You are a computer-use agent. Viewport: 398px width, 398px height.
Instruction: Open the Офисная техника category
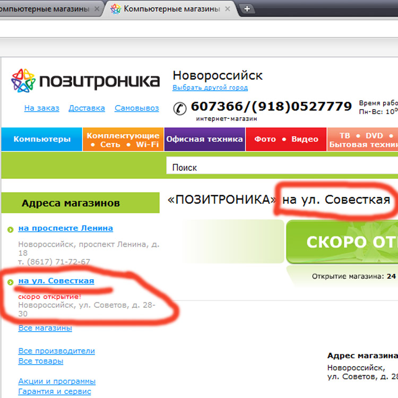[205, 140]
